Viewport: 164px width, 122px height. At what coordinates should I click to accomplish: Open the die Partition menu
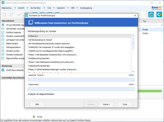point(36,8)
